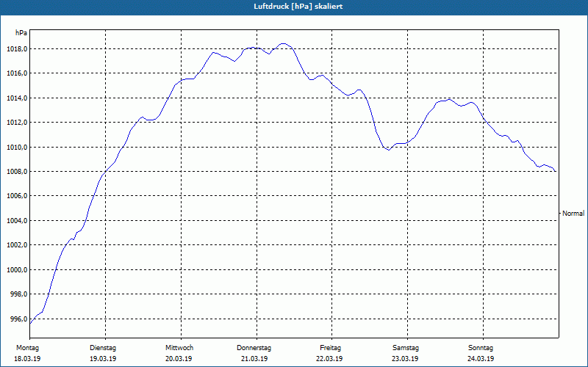
Task: Select the 1008,0 axis value
Action: [x=17, y=172]
